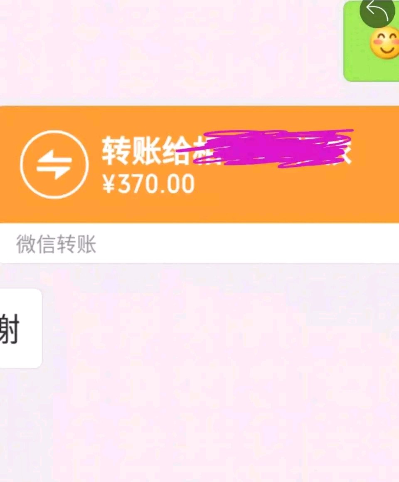Tap blank orange area right of the amount
The height and width of the screenshot is (482, 399).
(295, 190)
